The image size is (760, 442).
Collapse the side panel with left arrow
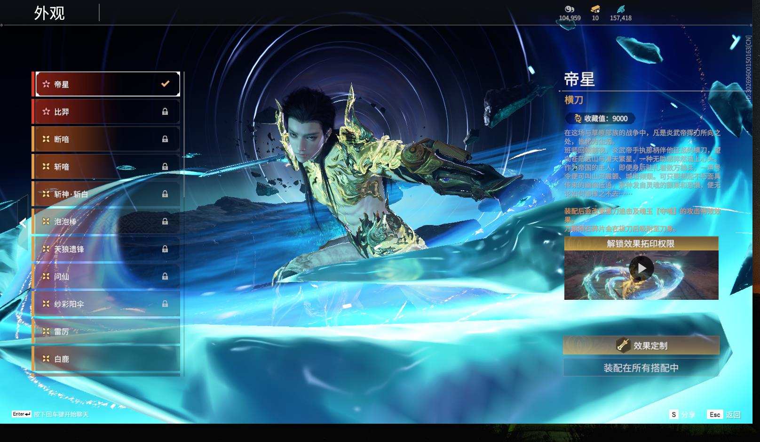tap(23, 223)
